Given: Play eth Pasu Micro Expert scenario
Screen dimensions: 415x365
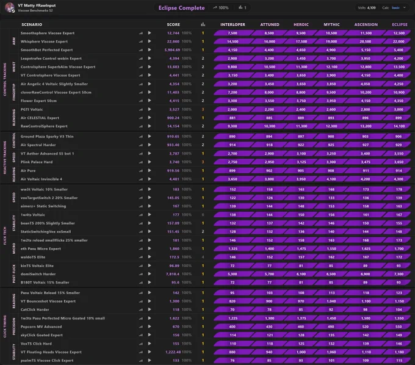Looking at the screenshot, I should click(x=150, y=248).
